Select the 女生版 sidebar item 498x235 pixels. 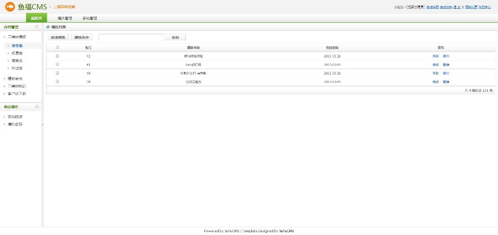point(17,46)
